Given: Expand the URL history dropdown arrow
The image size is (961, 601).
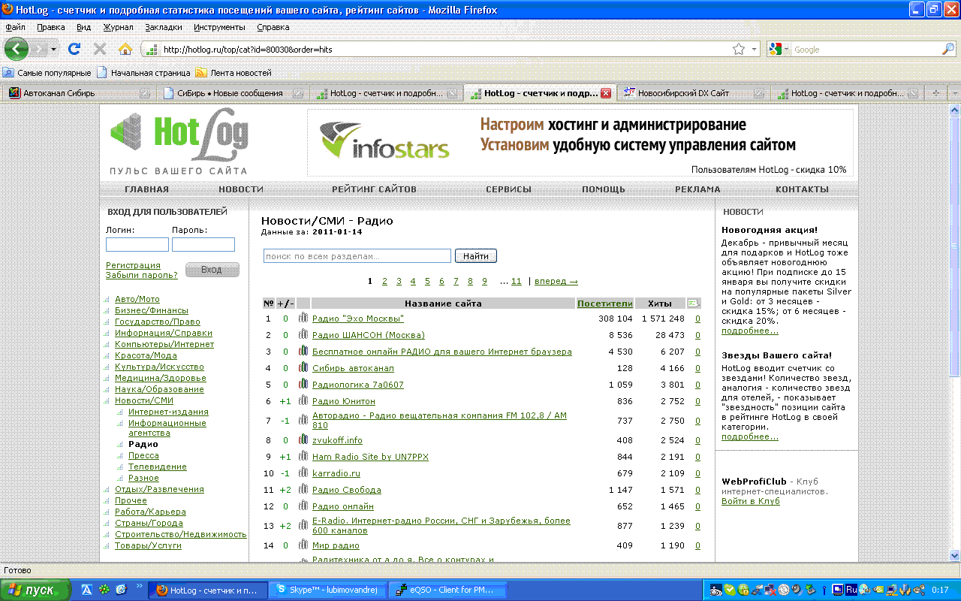Looking at the screenshot, I should pyautogui.click(x=755, y=50).
